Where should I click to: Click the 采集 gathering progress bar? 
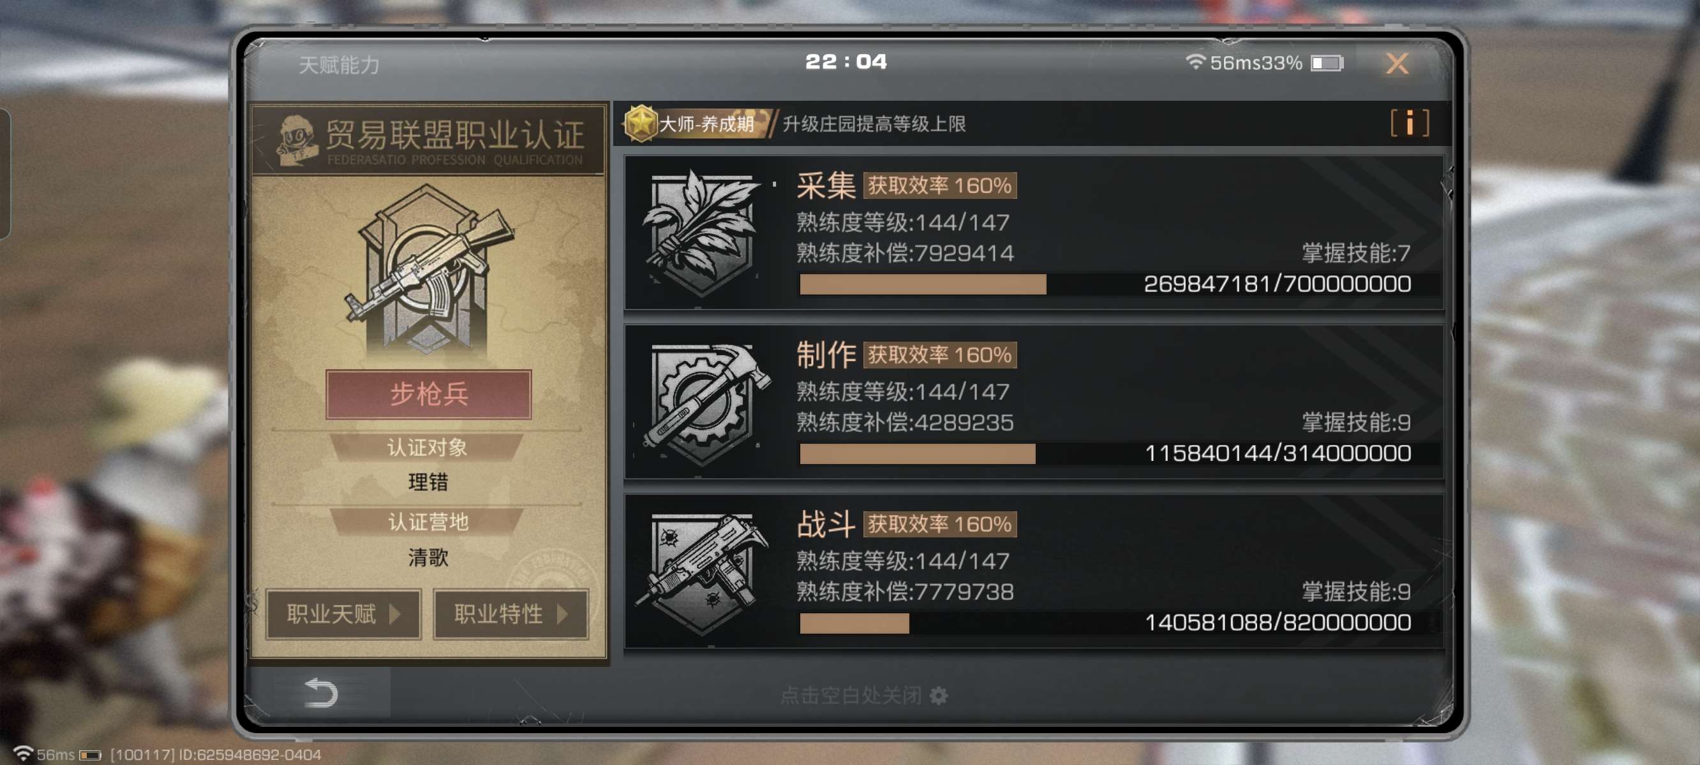click(x=1106, y=284)
